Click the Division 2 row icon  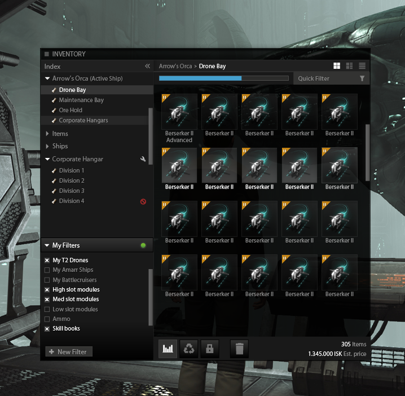(54, 181)
